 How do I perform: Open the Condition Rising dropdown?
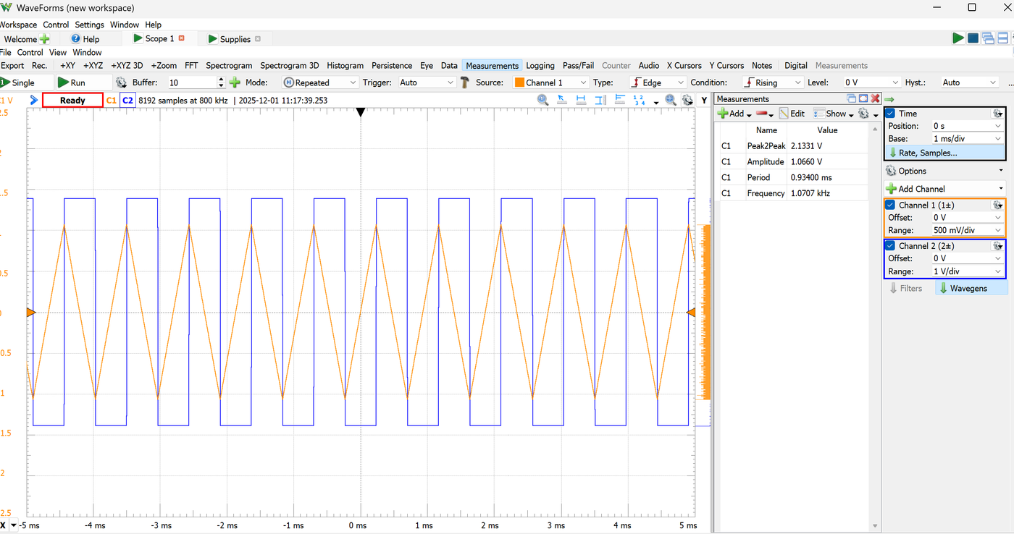773,82
